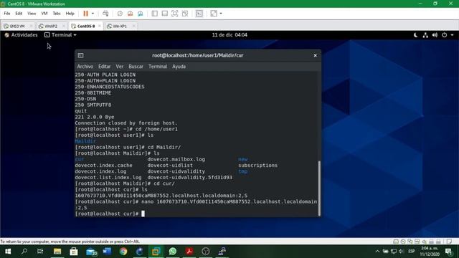This screenshot has height=258, width=459.
Task: Click 'Connection closed by foreign host.' line
Action: pos(126,123)
